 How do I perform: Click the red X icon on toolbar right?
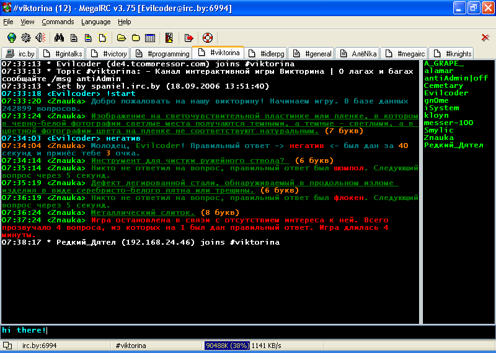(x=485, y=38)
